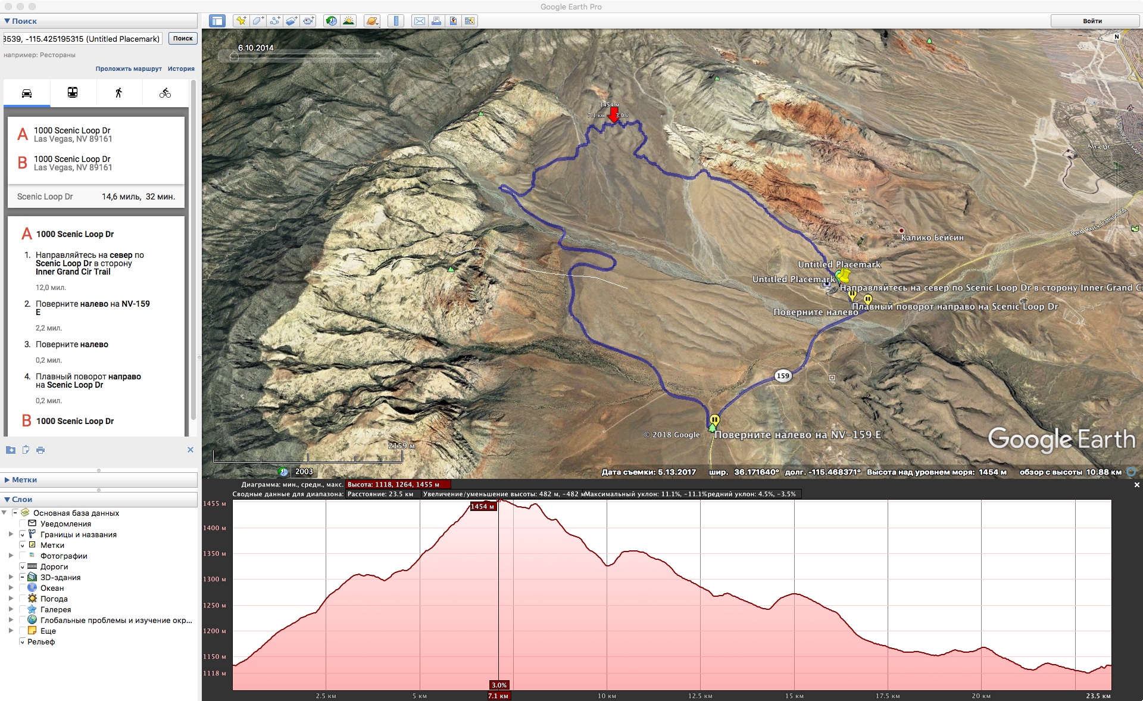Print search results printer icon
The width and height of the screenshot is (1143, 701).
tap(40, 450)
